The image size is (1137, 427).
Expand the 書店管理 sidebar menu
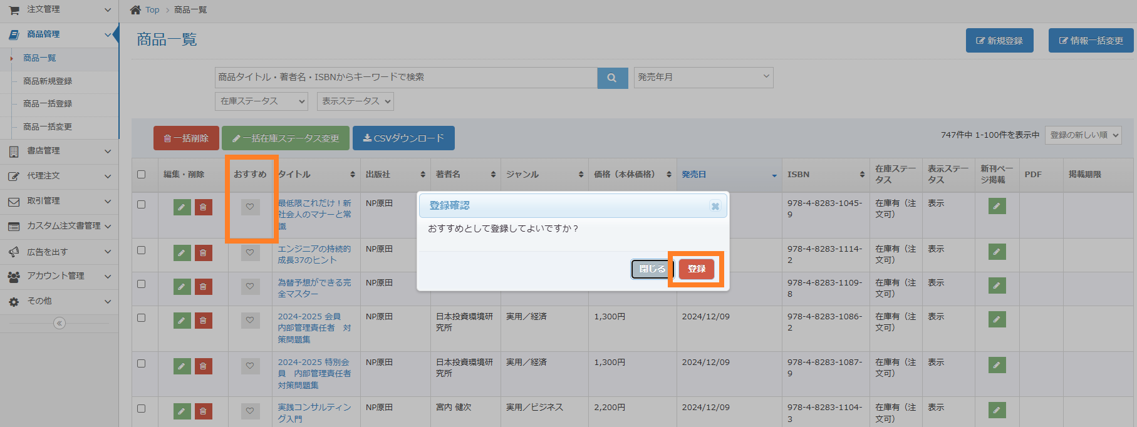tap(60, 151)
